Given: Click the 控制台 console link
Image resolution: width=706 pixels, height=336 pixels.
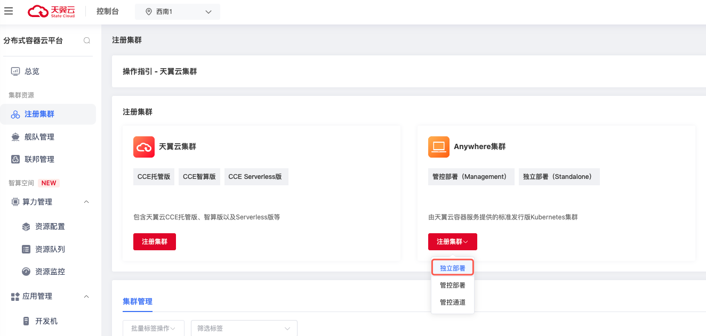Looking at the screenshot, I should [108, 11].
